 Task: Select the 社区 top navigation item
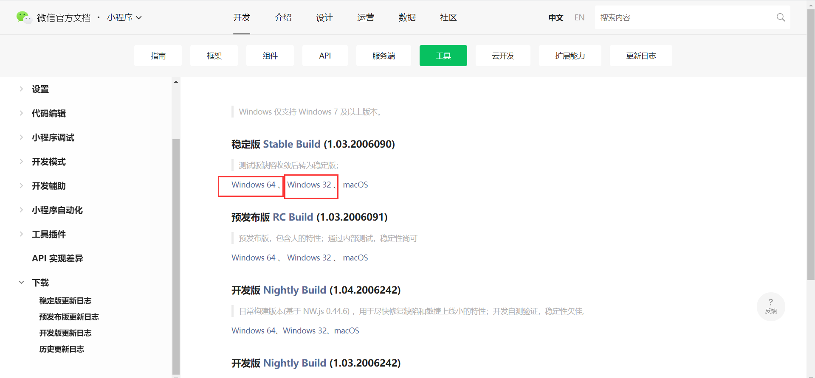(x=448, y=17)
